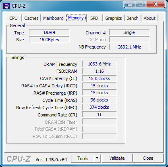Click the CPU-Z app icon in title bar
Viewport: 168px width, 167px height.
coord(6,6)
